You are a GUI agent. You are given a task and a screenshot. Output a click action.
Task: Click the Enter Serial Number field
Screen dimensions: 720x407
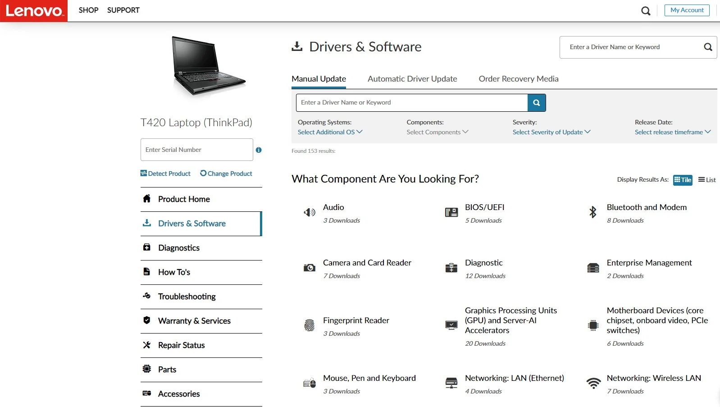197,150
